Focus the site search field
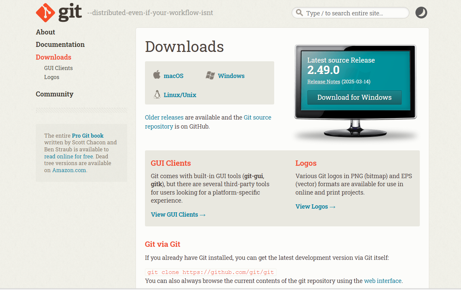The width and height of the screenshot is (461, 290). click(351, 13)
